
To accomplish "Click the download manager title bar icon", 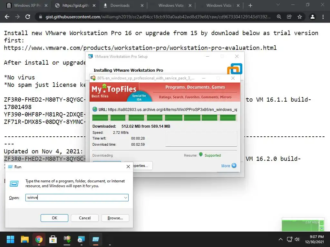I will click(93, 78).
